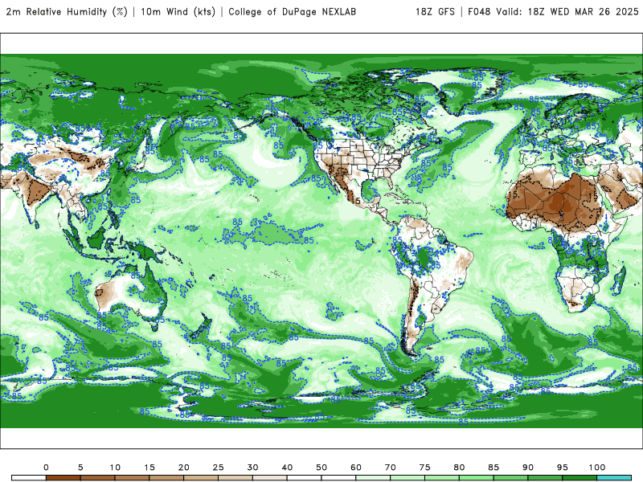Select the medium green 85–90 legend swatch
The height and width of the screenshot is (482, 643).
pyautogui.click(x=511, y=478)
